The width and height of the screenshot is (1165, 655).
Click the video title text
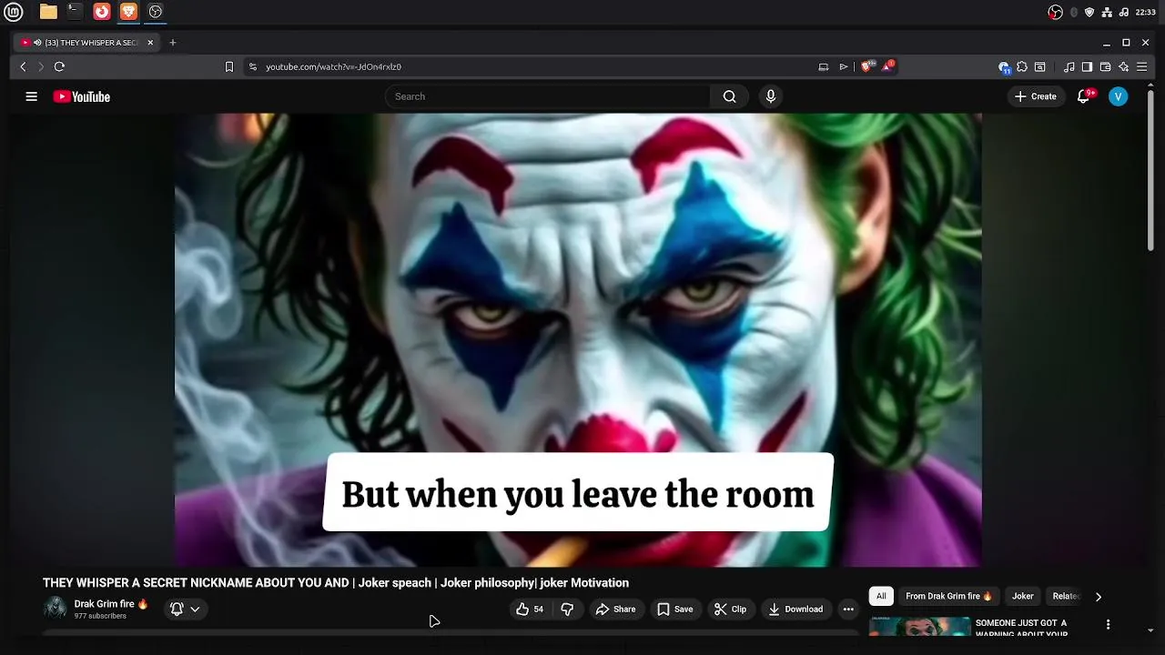336,583
